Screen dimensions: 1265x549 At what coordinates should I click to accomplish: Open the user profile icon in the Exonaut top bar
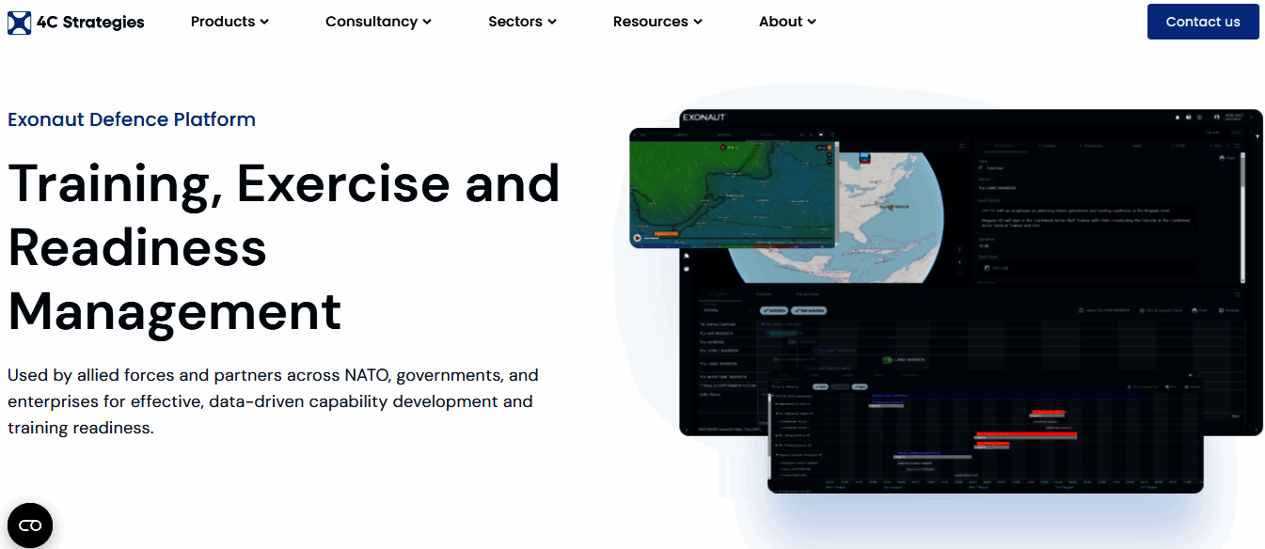point(1217,117)
